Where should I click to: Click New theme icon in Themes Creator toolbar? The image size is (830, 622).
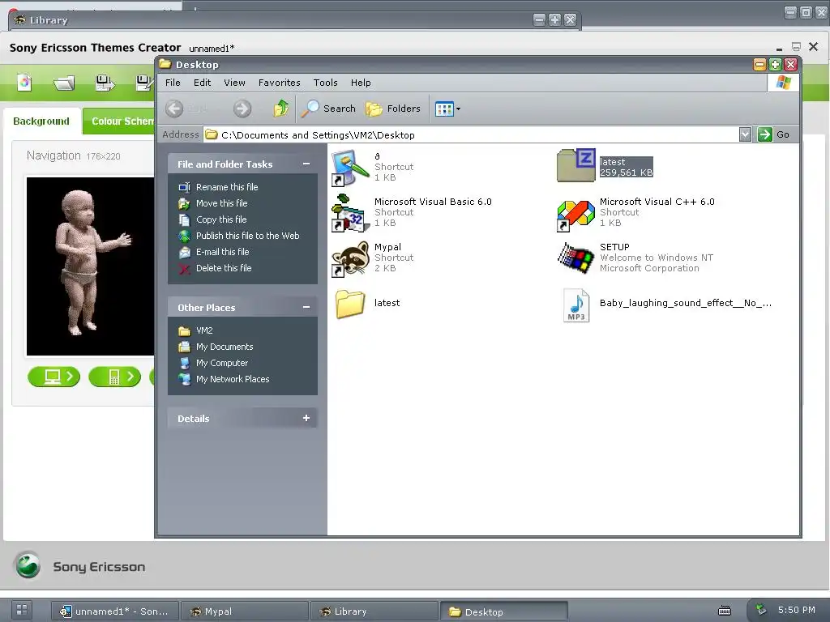[24, 82]
